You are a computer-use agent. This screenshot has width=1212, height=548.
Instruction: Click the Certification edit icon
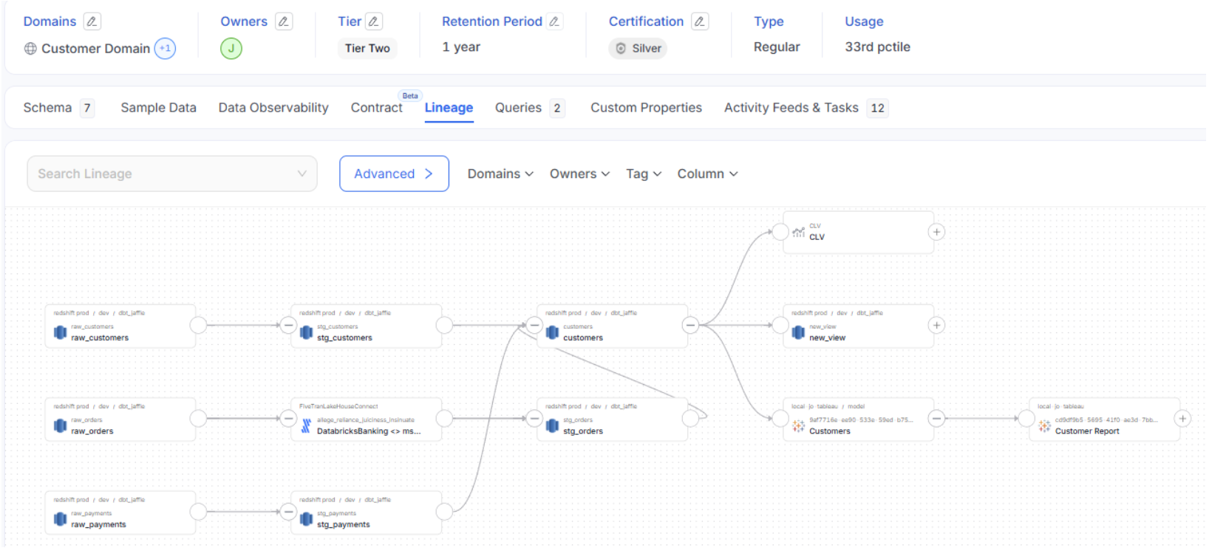tap(699, 21)
